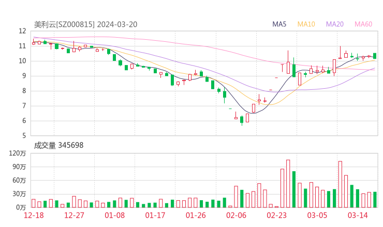Click the 成交量 345698 volume label
Screen dimensions: 383x227
[x=58, y=145]
